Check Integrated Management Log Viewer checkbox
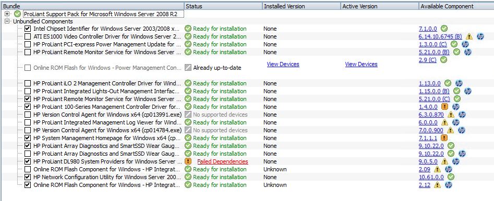The width and height of the screenshot is (494, 201). click(28, 122)
